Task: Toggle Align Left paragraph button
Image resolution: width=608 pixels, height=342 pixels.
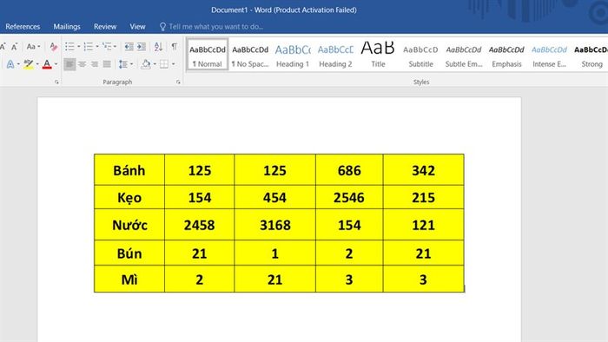Action: click(x=69, y=64)
